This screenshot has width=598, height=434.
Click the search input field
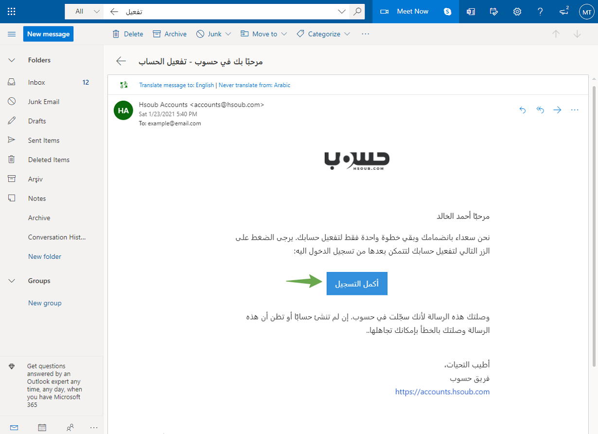point(229,11)
